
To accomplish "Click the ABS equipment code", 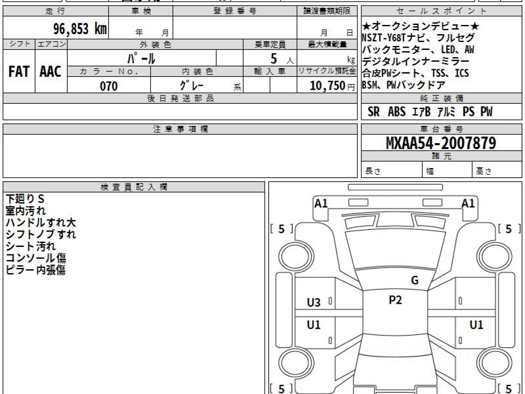I will 397,112.
